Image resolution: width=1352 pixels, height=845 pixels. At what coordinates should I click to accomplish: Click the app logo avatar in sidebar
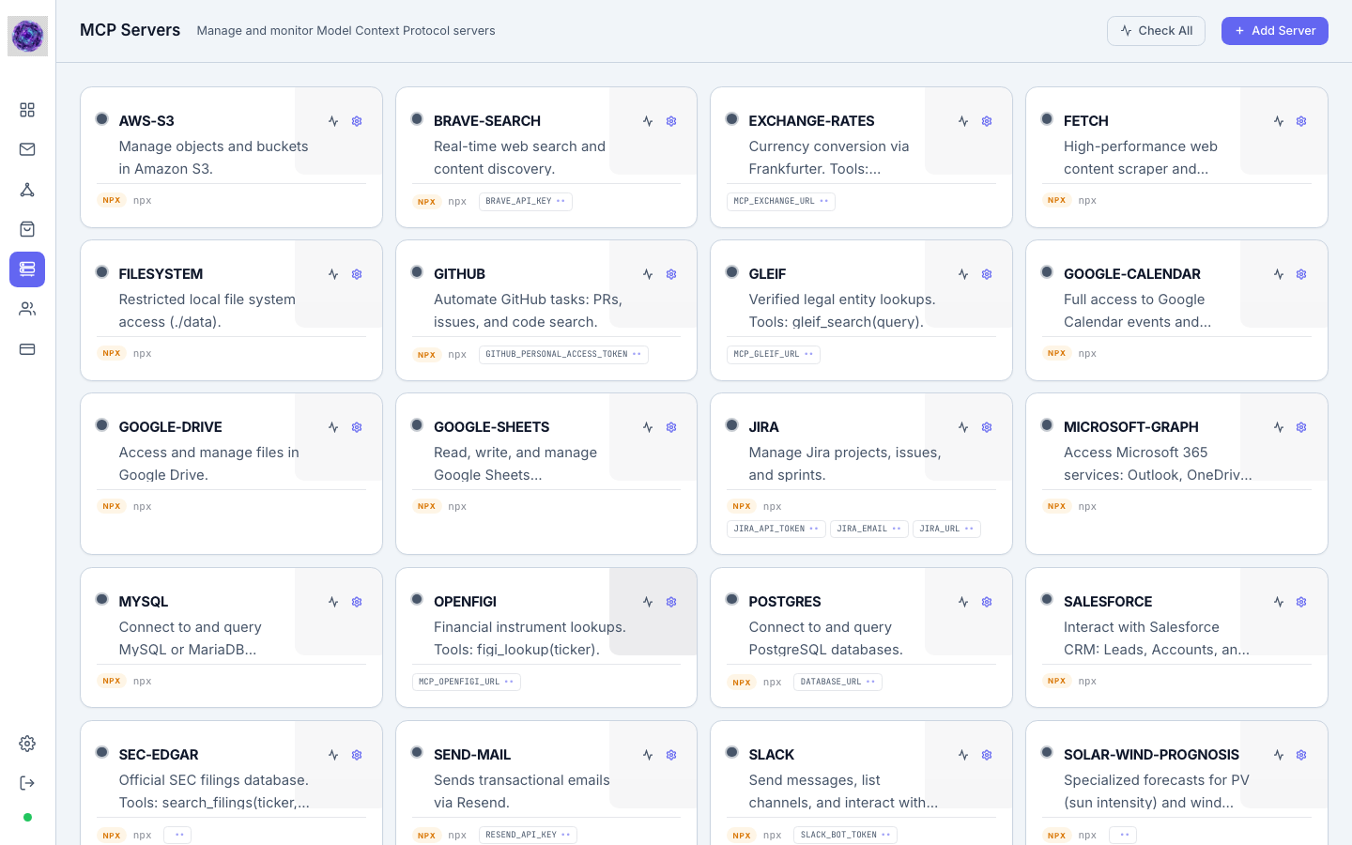[x=27, y=37]
